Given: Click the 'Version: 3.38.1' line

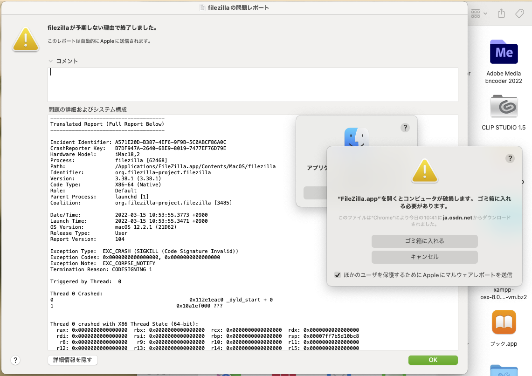Looking at the screenshot, I should coord(105,178).
